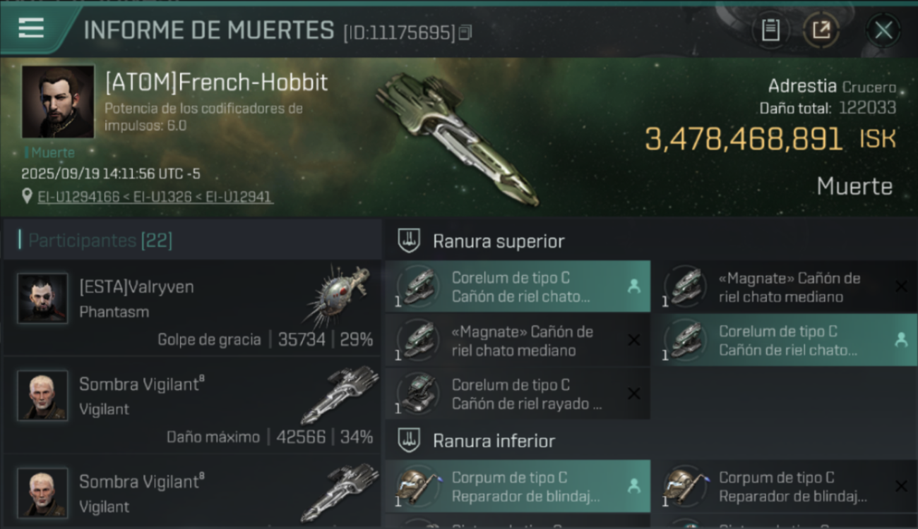Open Valryven's pilot portrait
This screenshot has height=529, width=918.
pos(42,298)
